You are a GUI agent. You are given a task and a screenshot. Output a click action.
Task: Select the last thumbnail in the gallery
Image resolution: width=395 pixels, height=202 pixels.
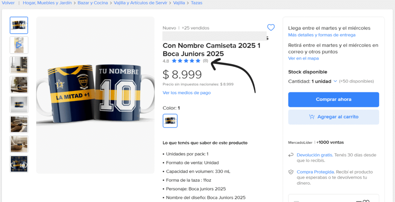click(x=19, y=164)
